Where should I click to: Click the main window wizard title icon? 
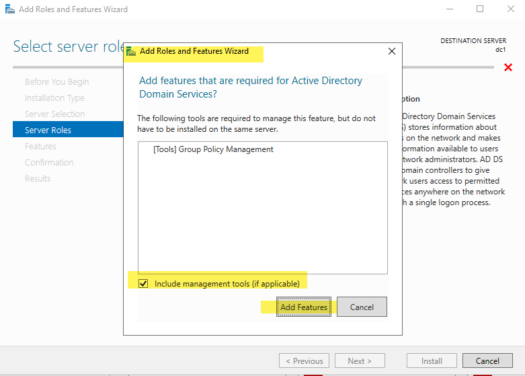click(x=10, y=9)
